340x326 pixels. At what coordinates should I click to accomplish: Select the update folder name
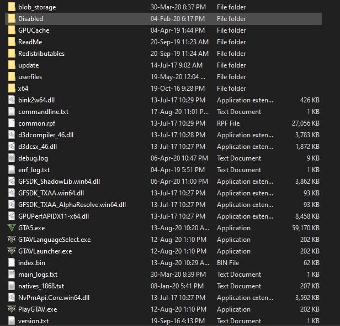point(29,65)
